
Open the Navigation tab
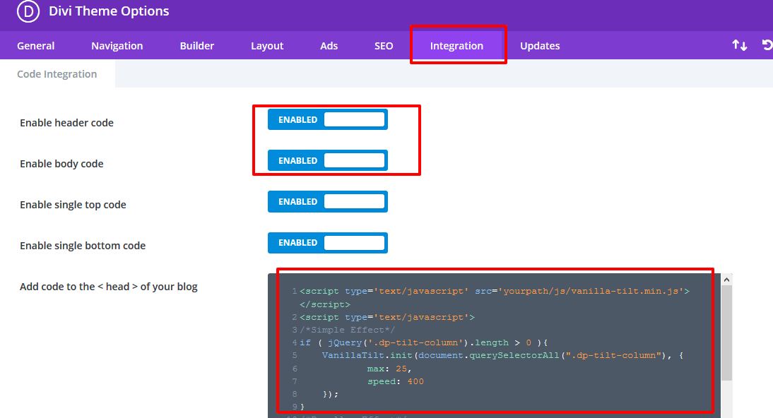tap(117, 46)
